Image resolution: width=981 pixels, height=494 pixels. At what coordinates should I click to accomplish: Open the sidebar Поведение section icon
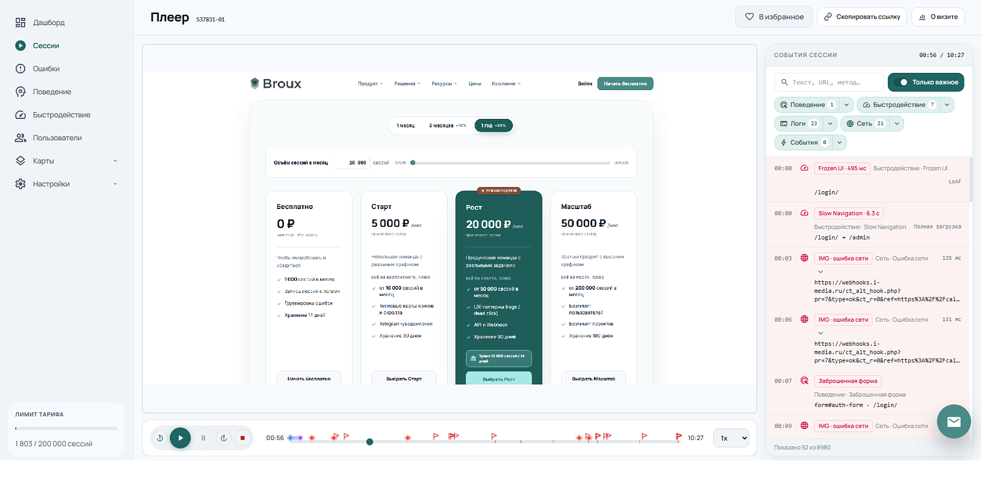click(20, 92)
